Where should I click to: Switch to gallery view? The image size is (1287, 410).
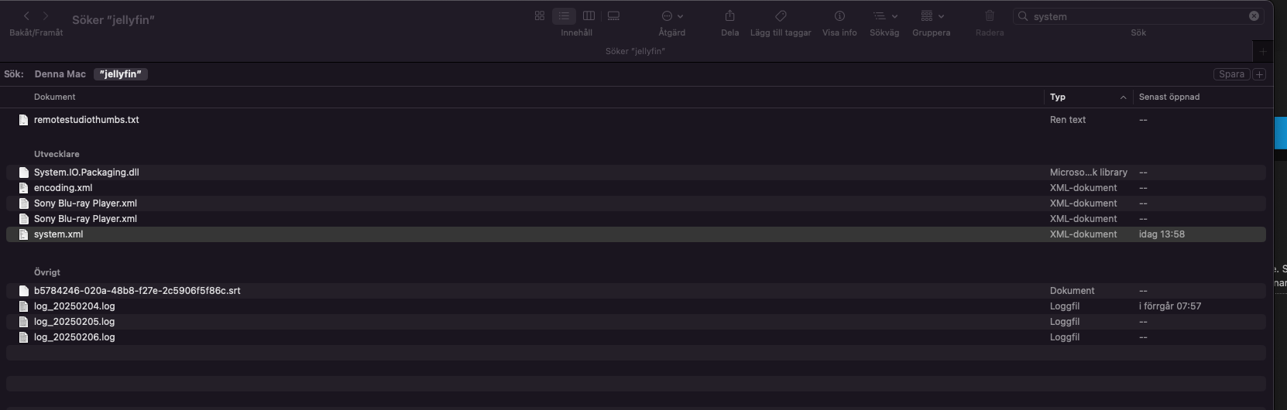point(613,15)
